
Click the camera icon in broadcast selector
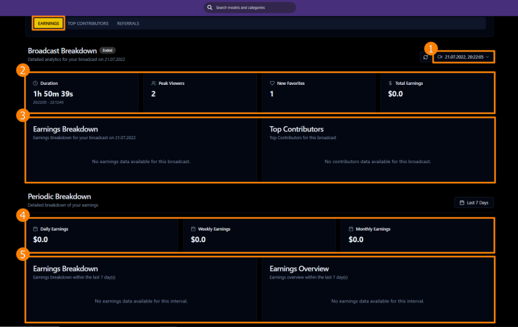click(440, 57)
